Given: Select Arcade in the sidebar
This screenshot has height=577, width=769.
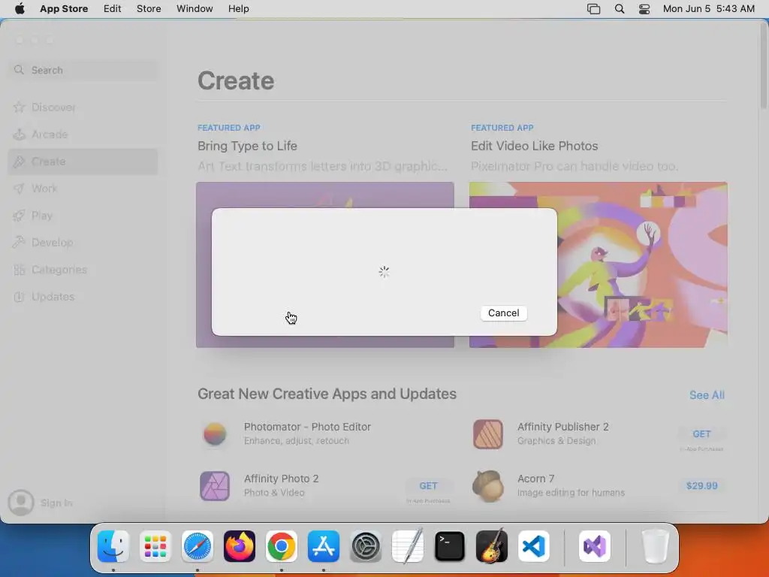Looking at the screenshot, I should click(83, 134).
